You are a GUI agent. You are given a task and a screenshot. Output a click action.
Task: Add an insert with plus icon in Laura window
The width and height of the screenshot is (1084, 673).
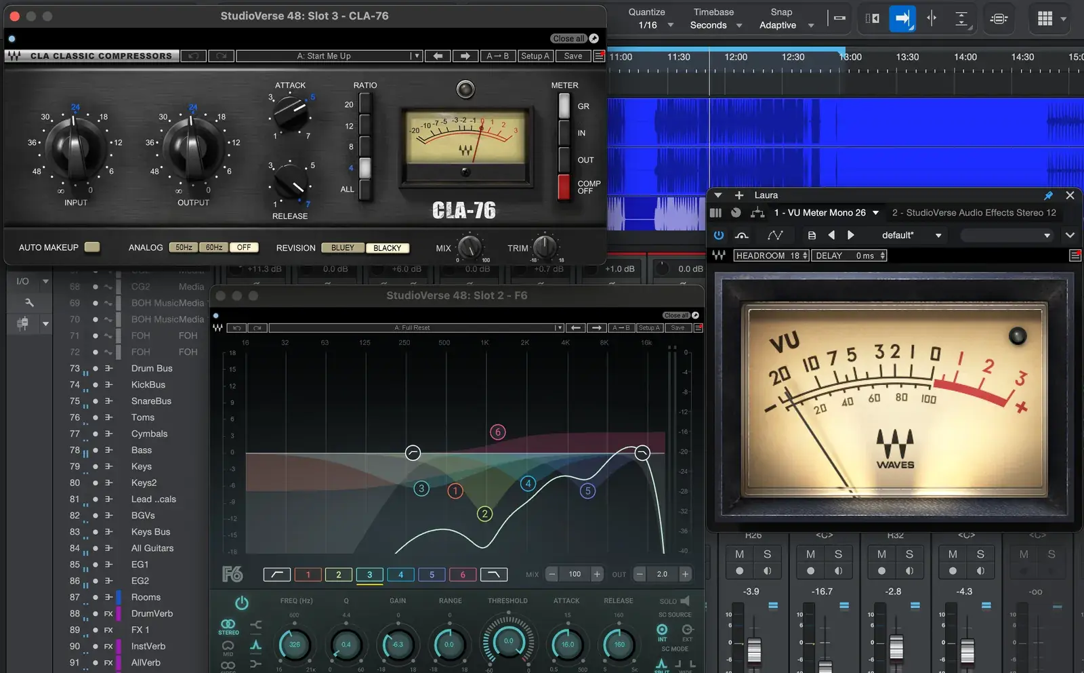tap(739, 195)
